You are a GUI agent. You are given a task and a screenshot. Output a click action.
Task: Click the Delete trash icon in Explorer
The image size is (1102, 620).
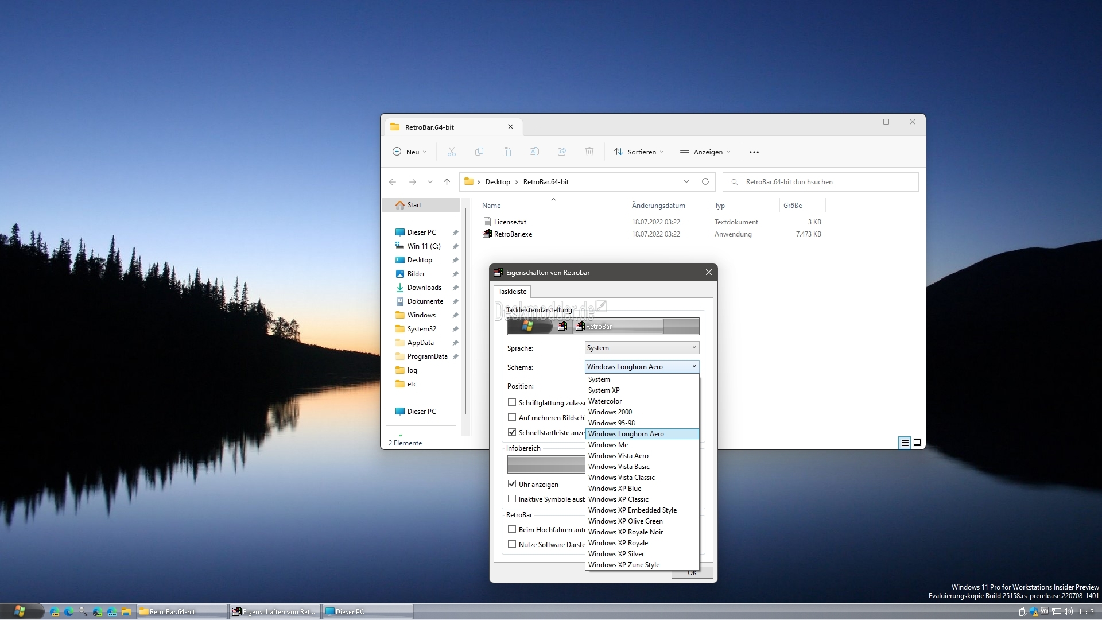(x=589, y=152)
